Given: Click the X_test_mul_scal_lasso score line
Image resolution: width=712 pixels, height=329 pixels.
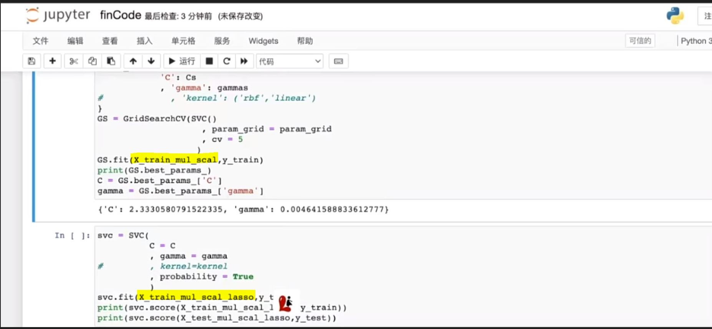Looking at the screenshot, I should point(217,318).
